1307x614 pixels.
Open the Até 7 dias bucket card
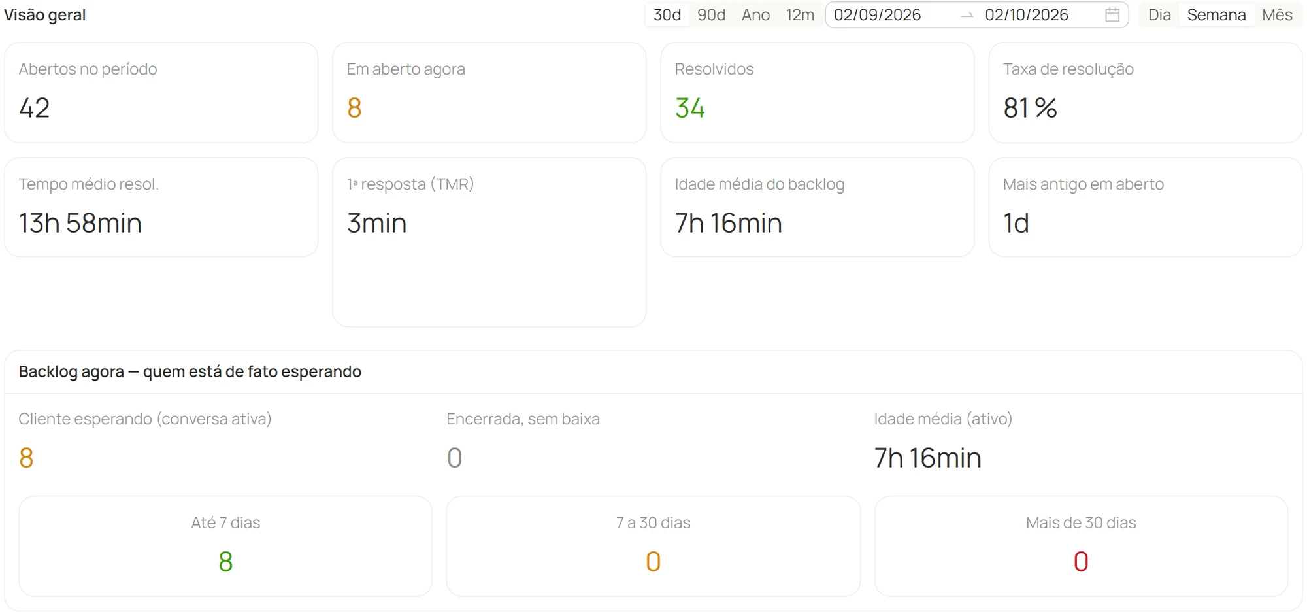point(225,546)
